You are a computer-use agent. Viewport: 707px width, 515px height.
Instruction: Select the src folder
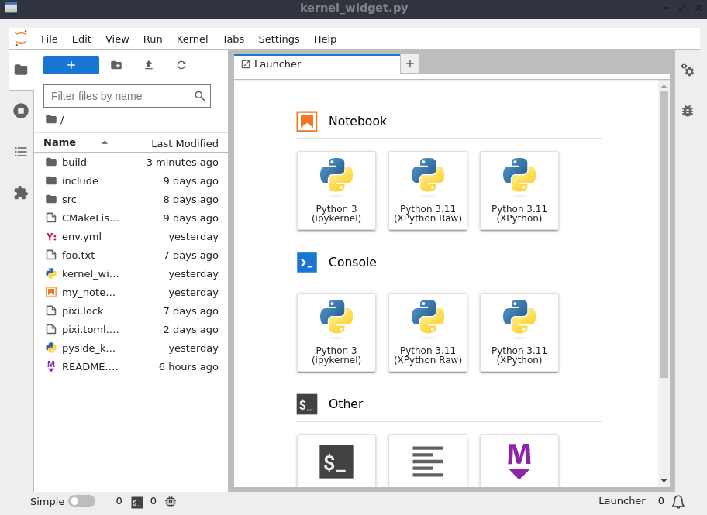click(x=131, y=199)
